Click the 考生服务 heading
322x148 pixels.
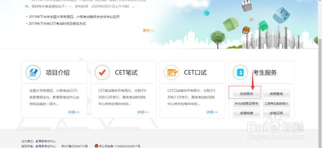pos(265,73)
